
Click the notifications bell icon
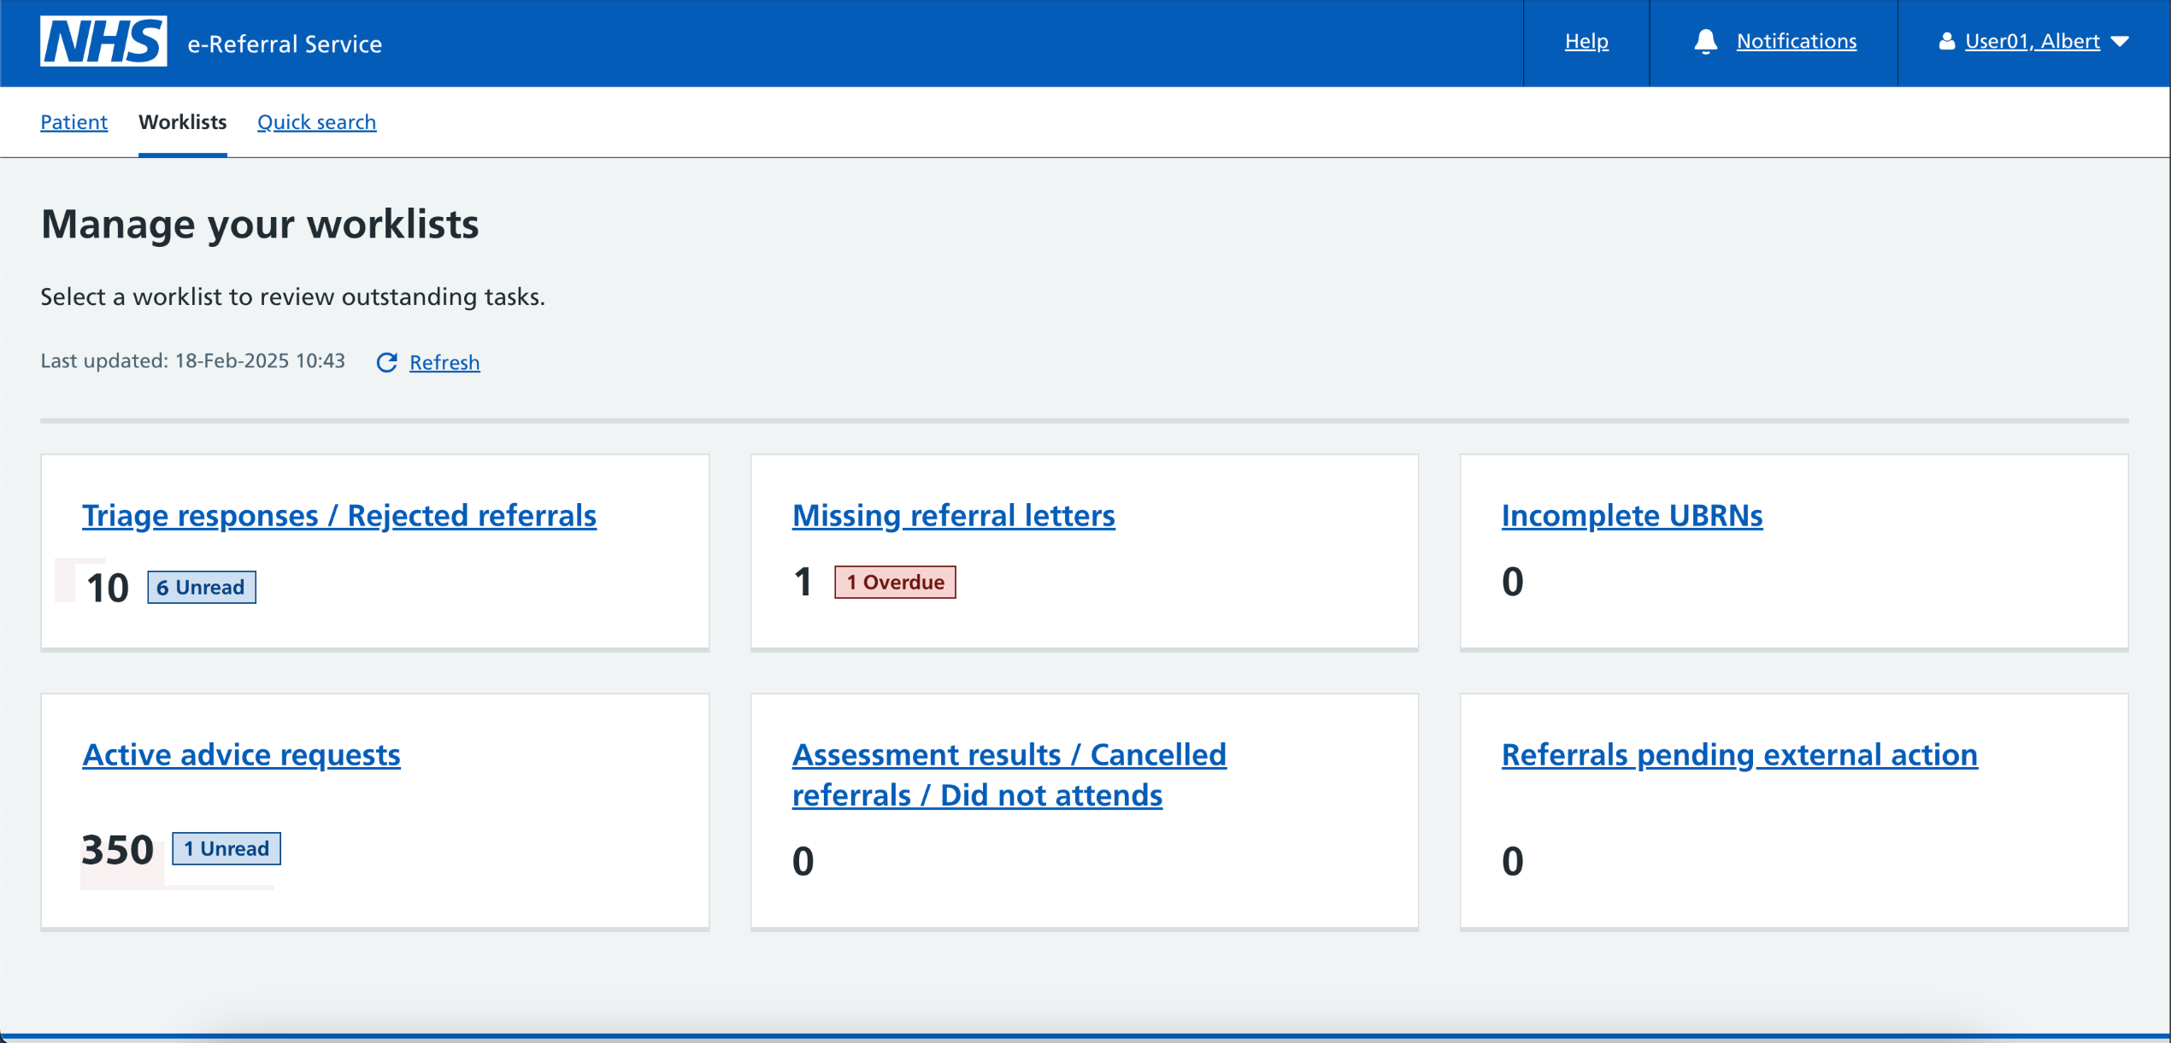pyautogui.click(x=1705, y=41)
